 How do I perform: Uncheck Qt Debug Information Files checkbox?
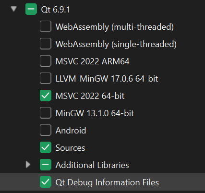pos(46,182)
